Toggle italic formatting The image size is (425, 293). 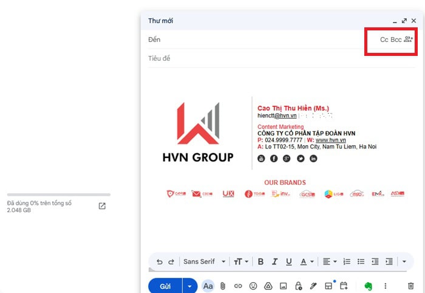click(274, 262)
